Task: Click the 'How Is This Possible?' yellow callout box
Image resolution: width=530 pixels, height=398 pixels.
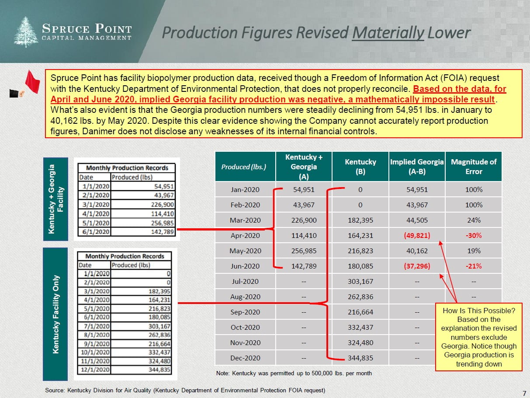Action: click(x=478, y=337)
